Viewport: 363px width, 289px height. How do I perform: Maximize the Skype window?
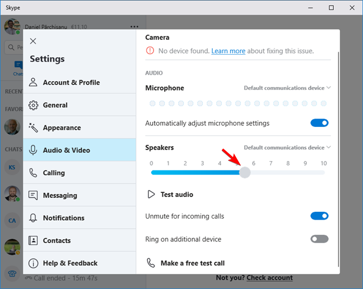(331, 8)
